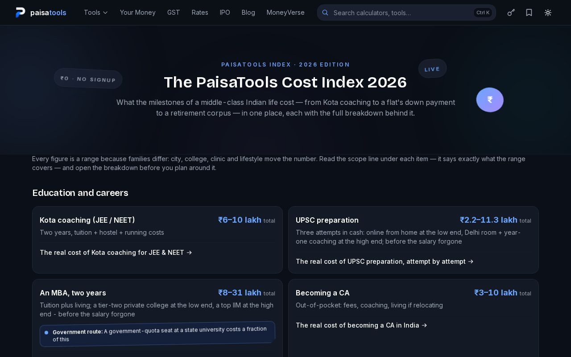
Task: Click the Ctrl K shortcut badge
Action: (483, 12)
